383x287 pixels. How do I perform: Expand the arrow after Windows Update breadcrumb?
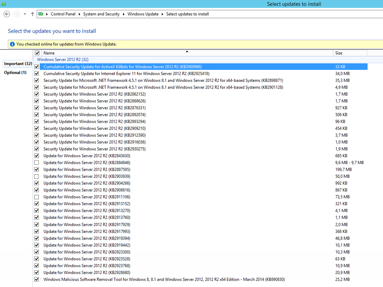[162, 14]
